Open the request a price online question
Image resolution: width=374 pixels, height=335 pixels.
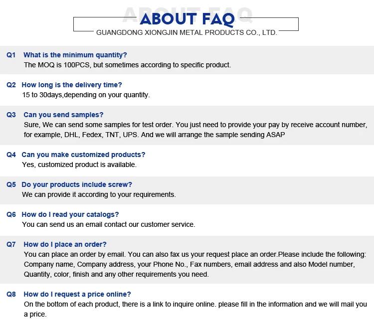point(77,295)
